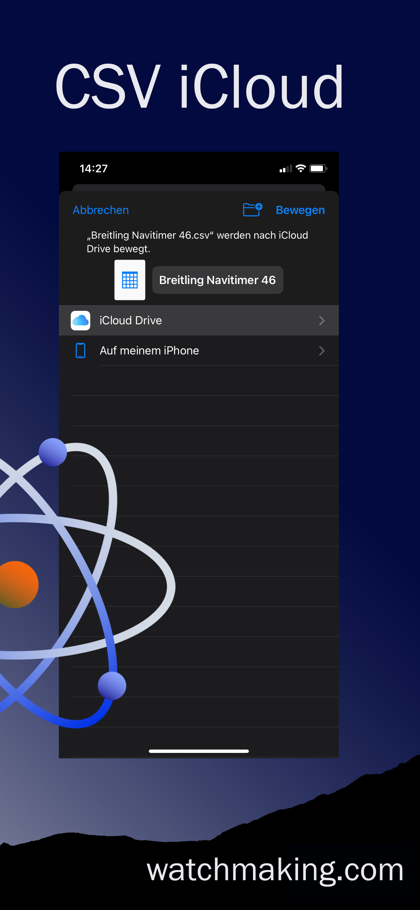Tap the CSV spreadsheet file thumbnail
Image resolution: width=420 pixels, height=910 pixels.
coord(130,280)
